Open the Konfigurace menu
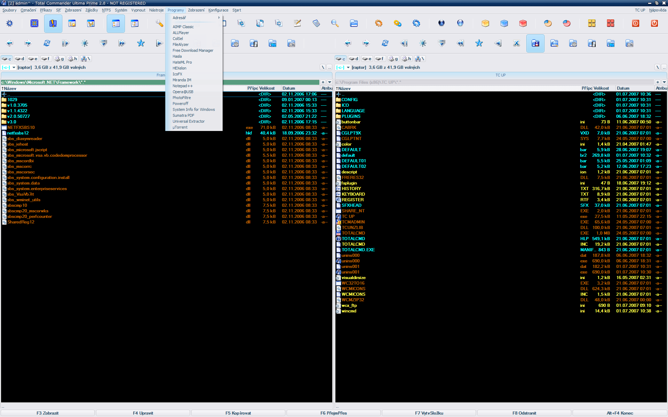The image size is (668, 417). pyautogui.click(x=218, y=10)
